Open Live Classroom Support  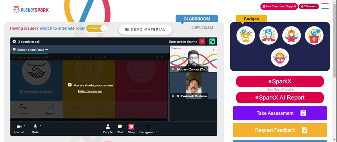279,6
